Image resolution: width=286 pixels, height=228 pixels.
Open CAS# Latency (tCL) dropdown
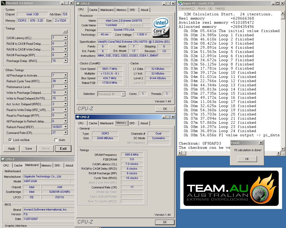66,38
